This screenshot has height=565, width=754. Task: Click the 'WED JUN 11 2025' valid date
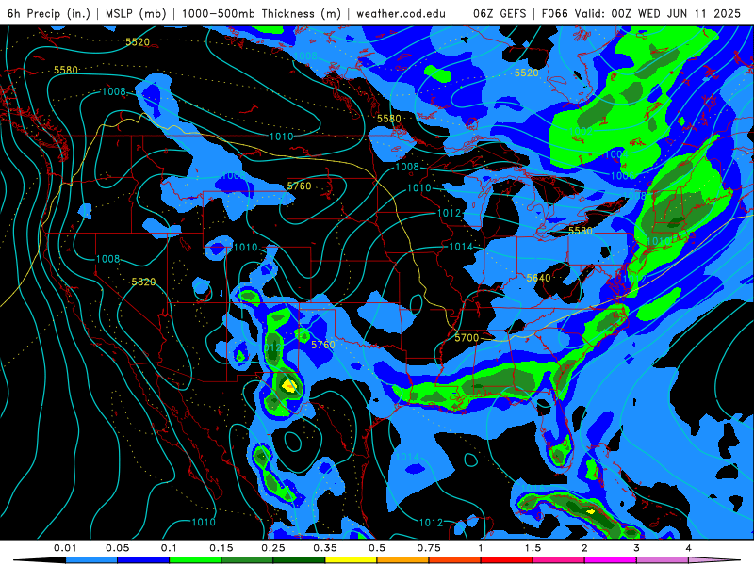coord(689,13)
